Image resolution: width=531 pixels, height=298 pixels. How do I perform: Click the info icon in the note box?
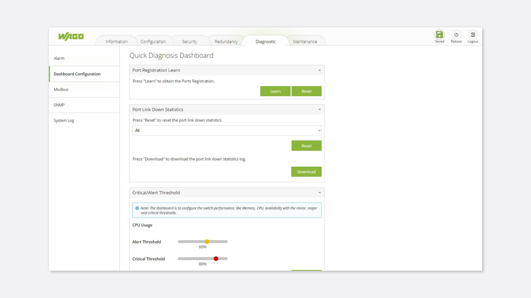(137, 208)
